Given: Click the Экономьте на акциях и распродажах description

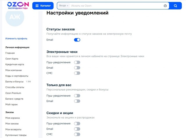Looking at the screenshot, I should pos(70,117).
